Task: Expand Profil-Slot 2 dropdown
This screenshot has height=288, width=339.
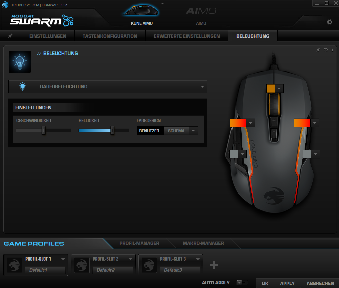Action: [x=130, y=259]
